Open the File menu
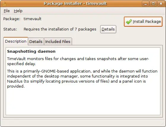This screenshot has width=166, height=127. pyautogui.click(x=7, y=11)
